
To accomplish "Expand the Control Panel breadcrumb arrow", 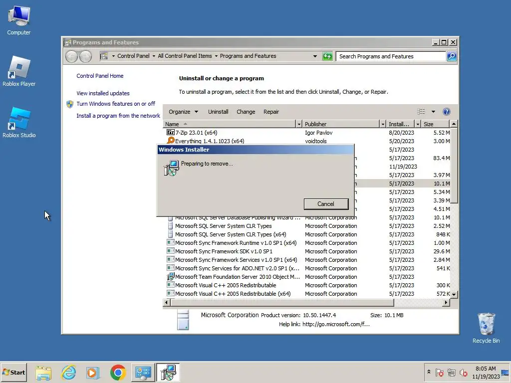I will pos(154,56).
